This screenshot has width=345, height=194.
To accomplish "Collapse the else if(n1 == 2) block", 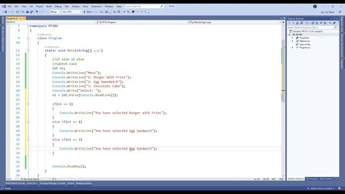I will 28,122.
